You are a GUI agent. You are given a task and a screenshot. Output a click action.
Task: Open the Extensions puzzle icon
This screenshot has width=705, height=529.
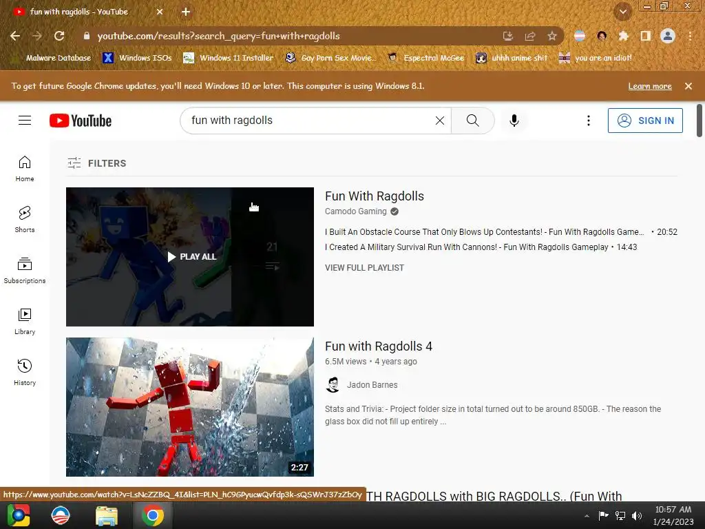[624, 36]
